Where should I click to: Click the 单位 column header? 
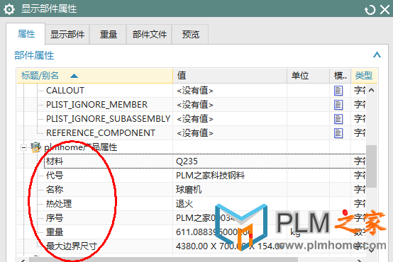tap(308, 76)
